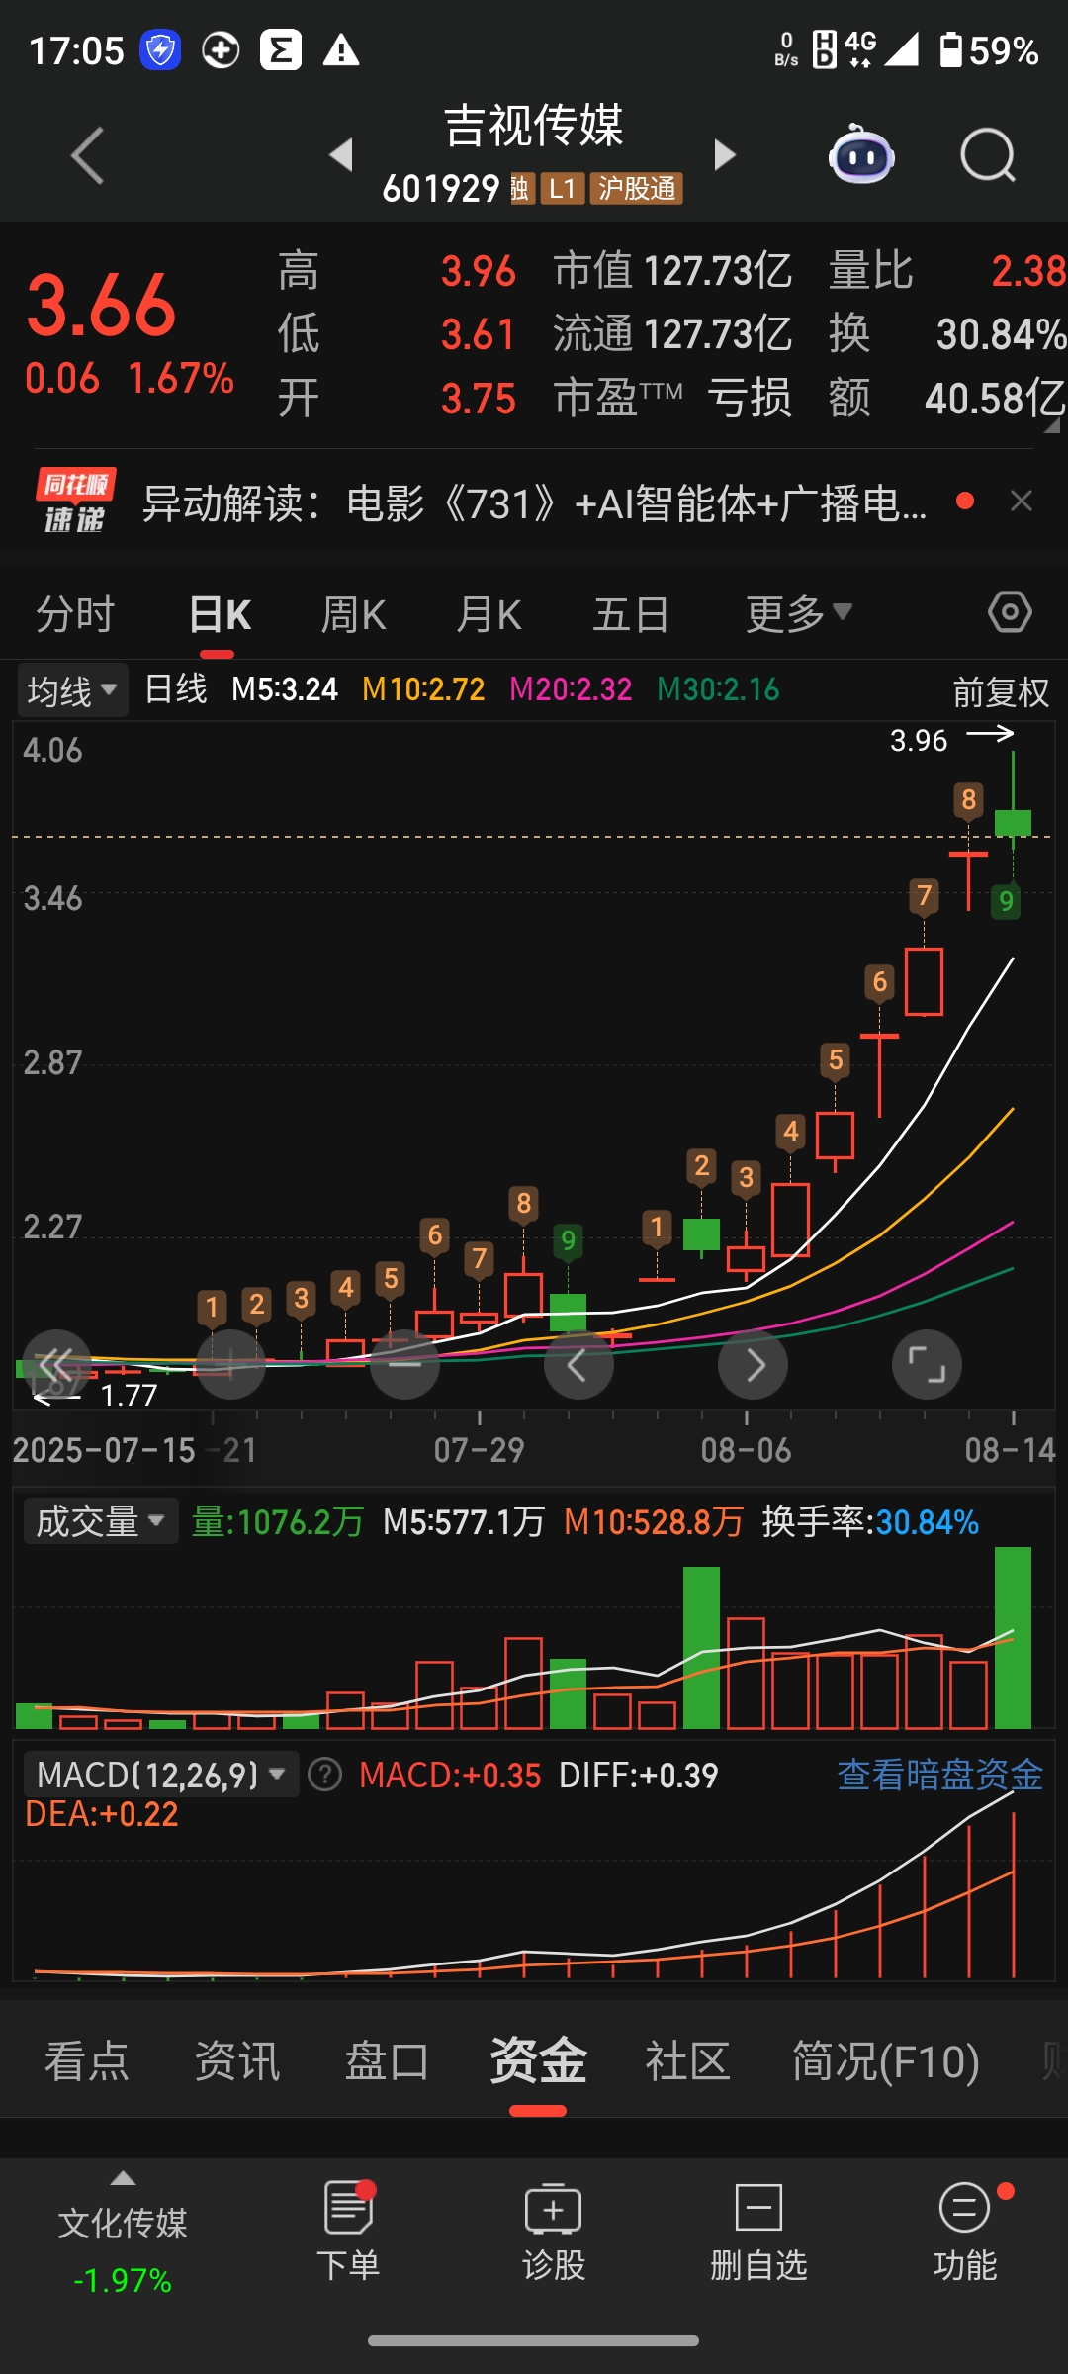Tap the 额 40.58亿 turnover value
Image resolution: width=1068 pixels, height=2374 pixels.
pyautogui.click(x=948, y=399)
